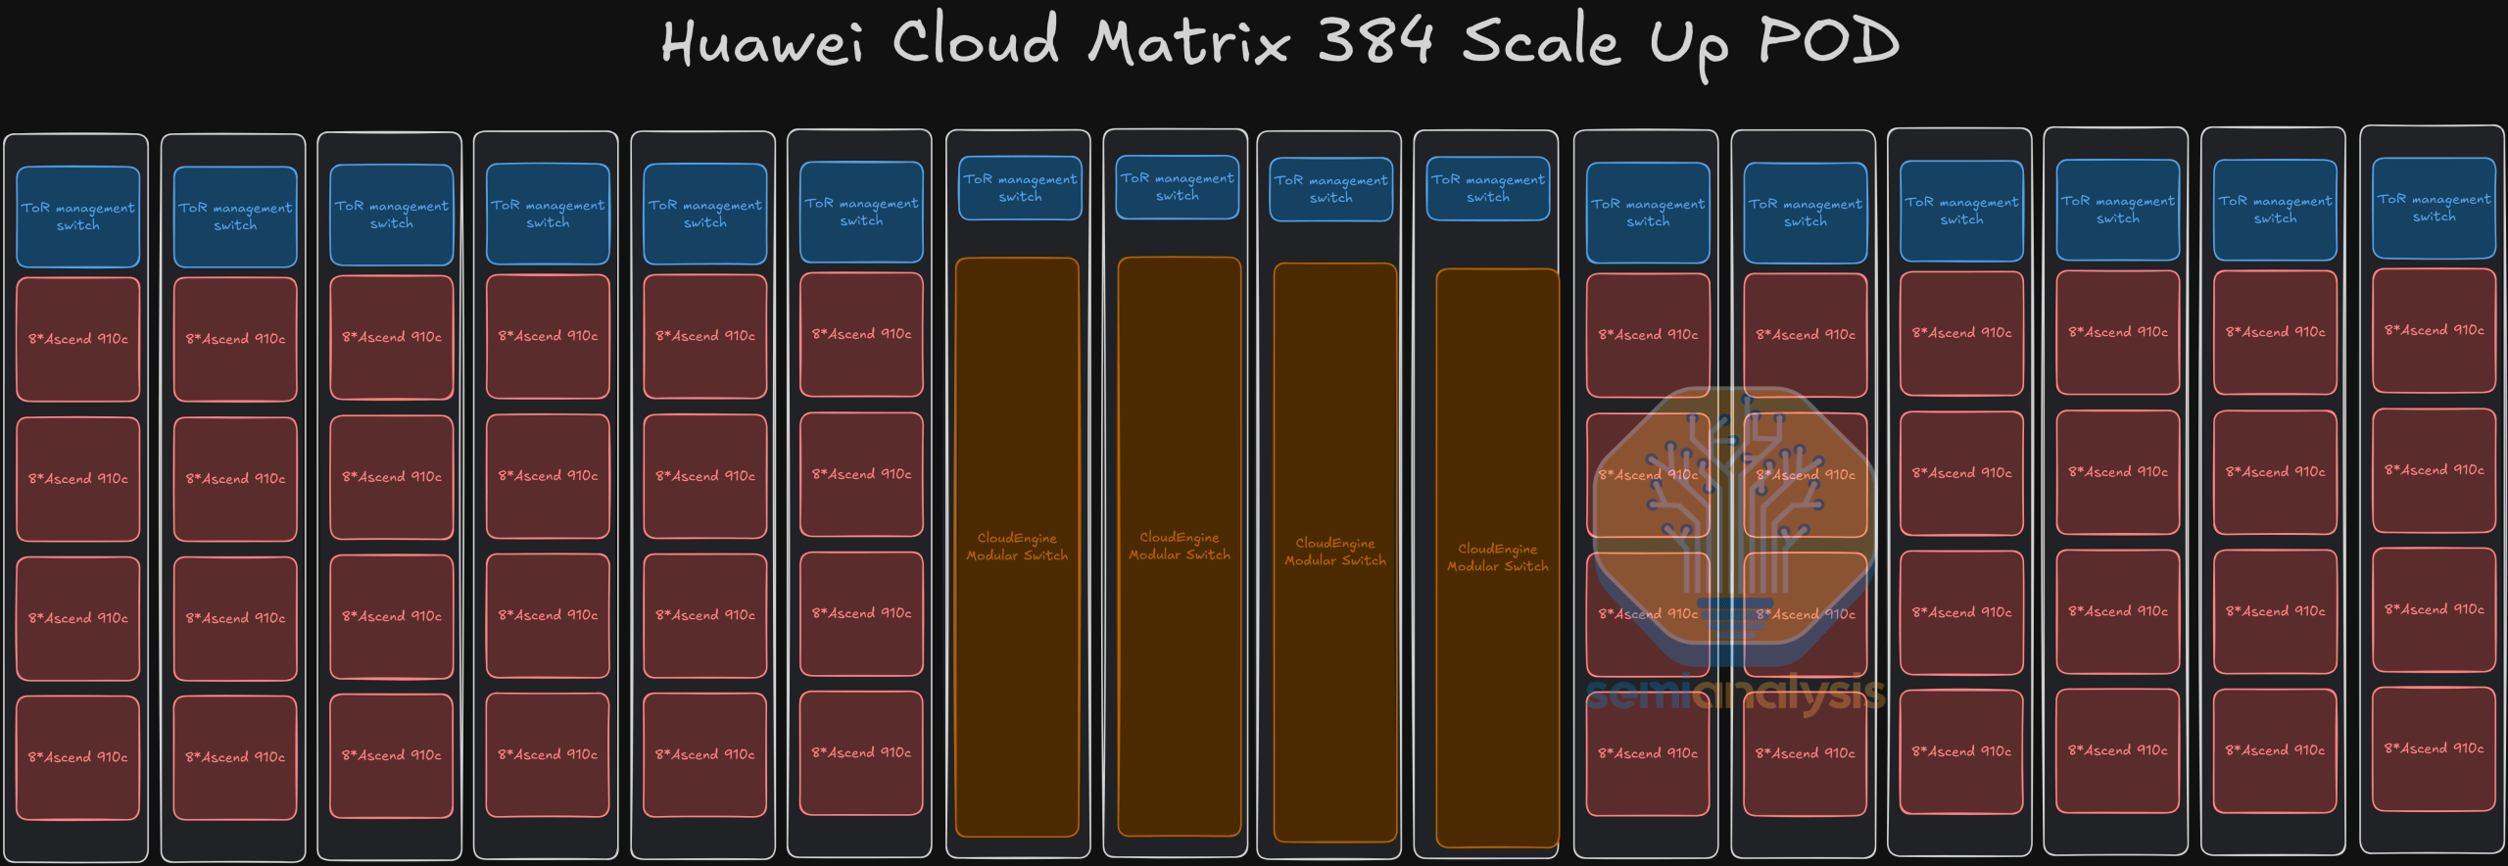Select top 8*Ascend 910c box in leftmost rack
2508x866 pixels.
78,339
